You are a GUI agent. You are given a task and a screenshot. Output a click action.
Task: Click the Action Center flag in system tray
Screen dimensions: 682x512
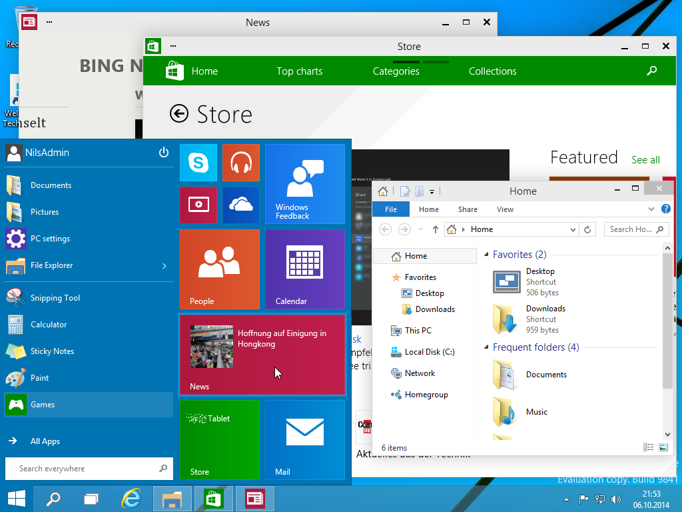click(583, 499)
